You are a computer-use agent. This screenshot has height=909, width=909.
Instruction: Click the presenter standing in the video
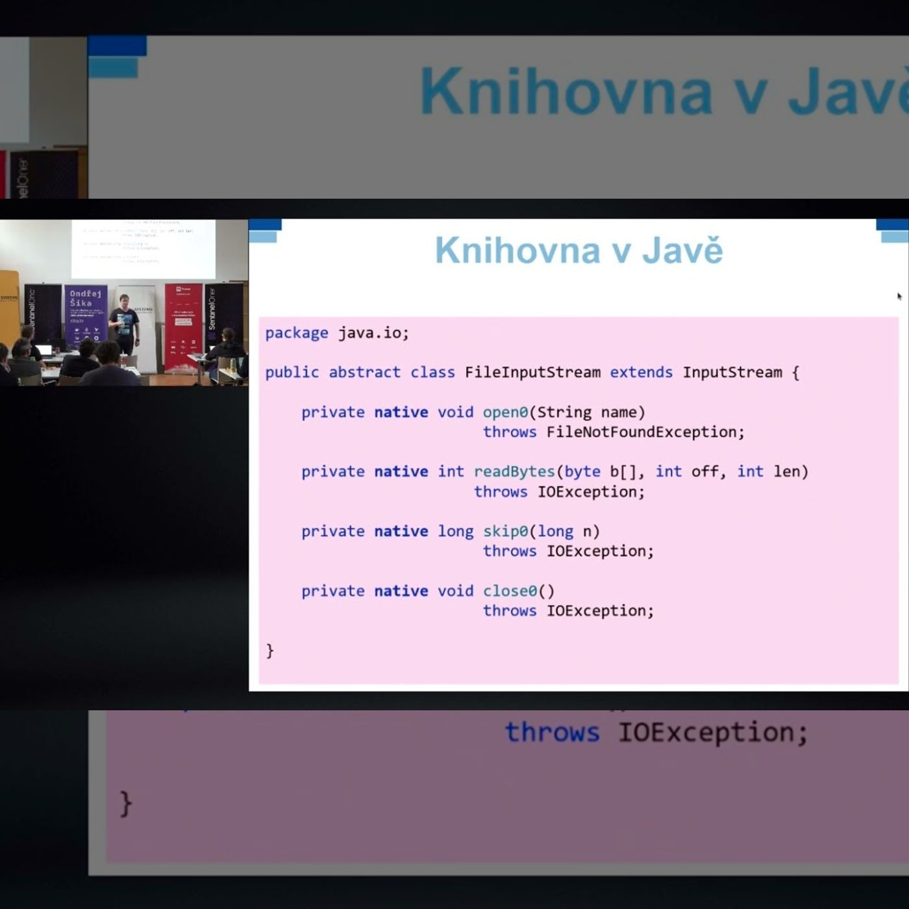124,325
